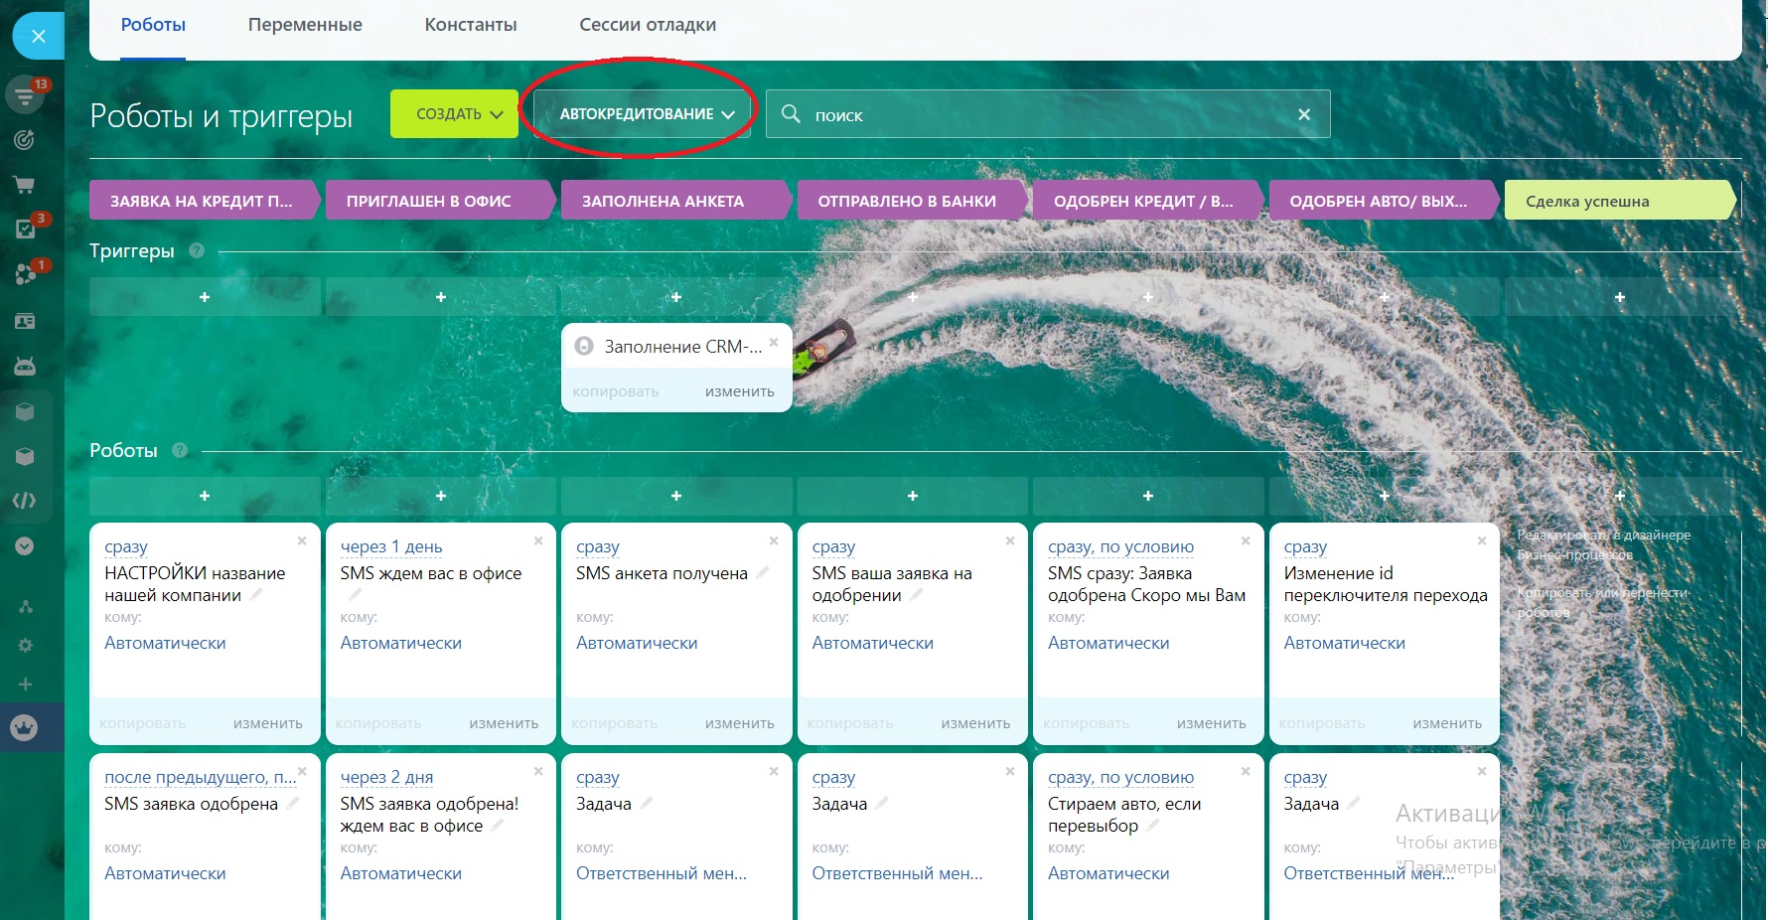Click the robot icon in the left sidebar
The height and width of the screenshot is (920, 1768).
pyautogui.click(x=25, y=367)
